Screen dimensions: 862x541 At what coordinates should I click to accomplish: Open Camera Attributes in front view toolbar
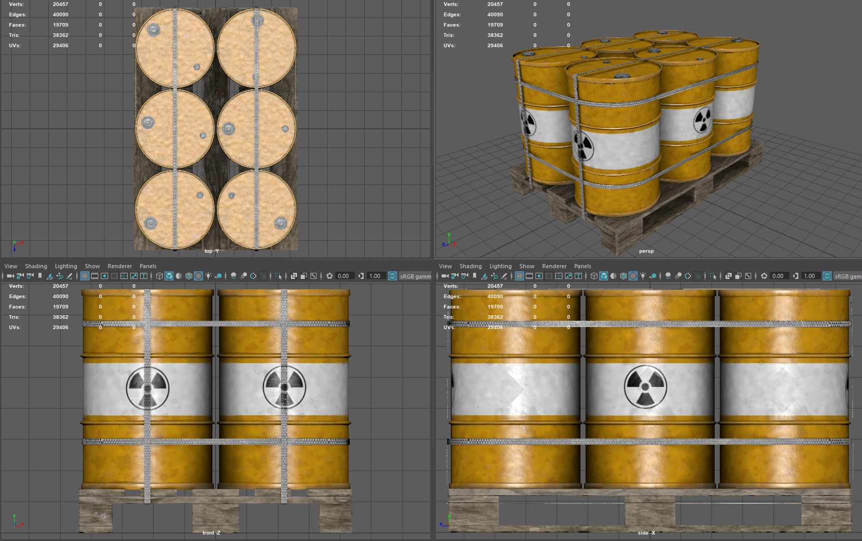pos(30,276)
